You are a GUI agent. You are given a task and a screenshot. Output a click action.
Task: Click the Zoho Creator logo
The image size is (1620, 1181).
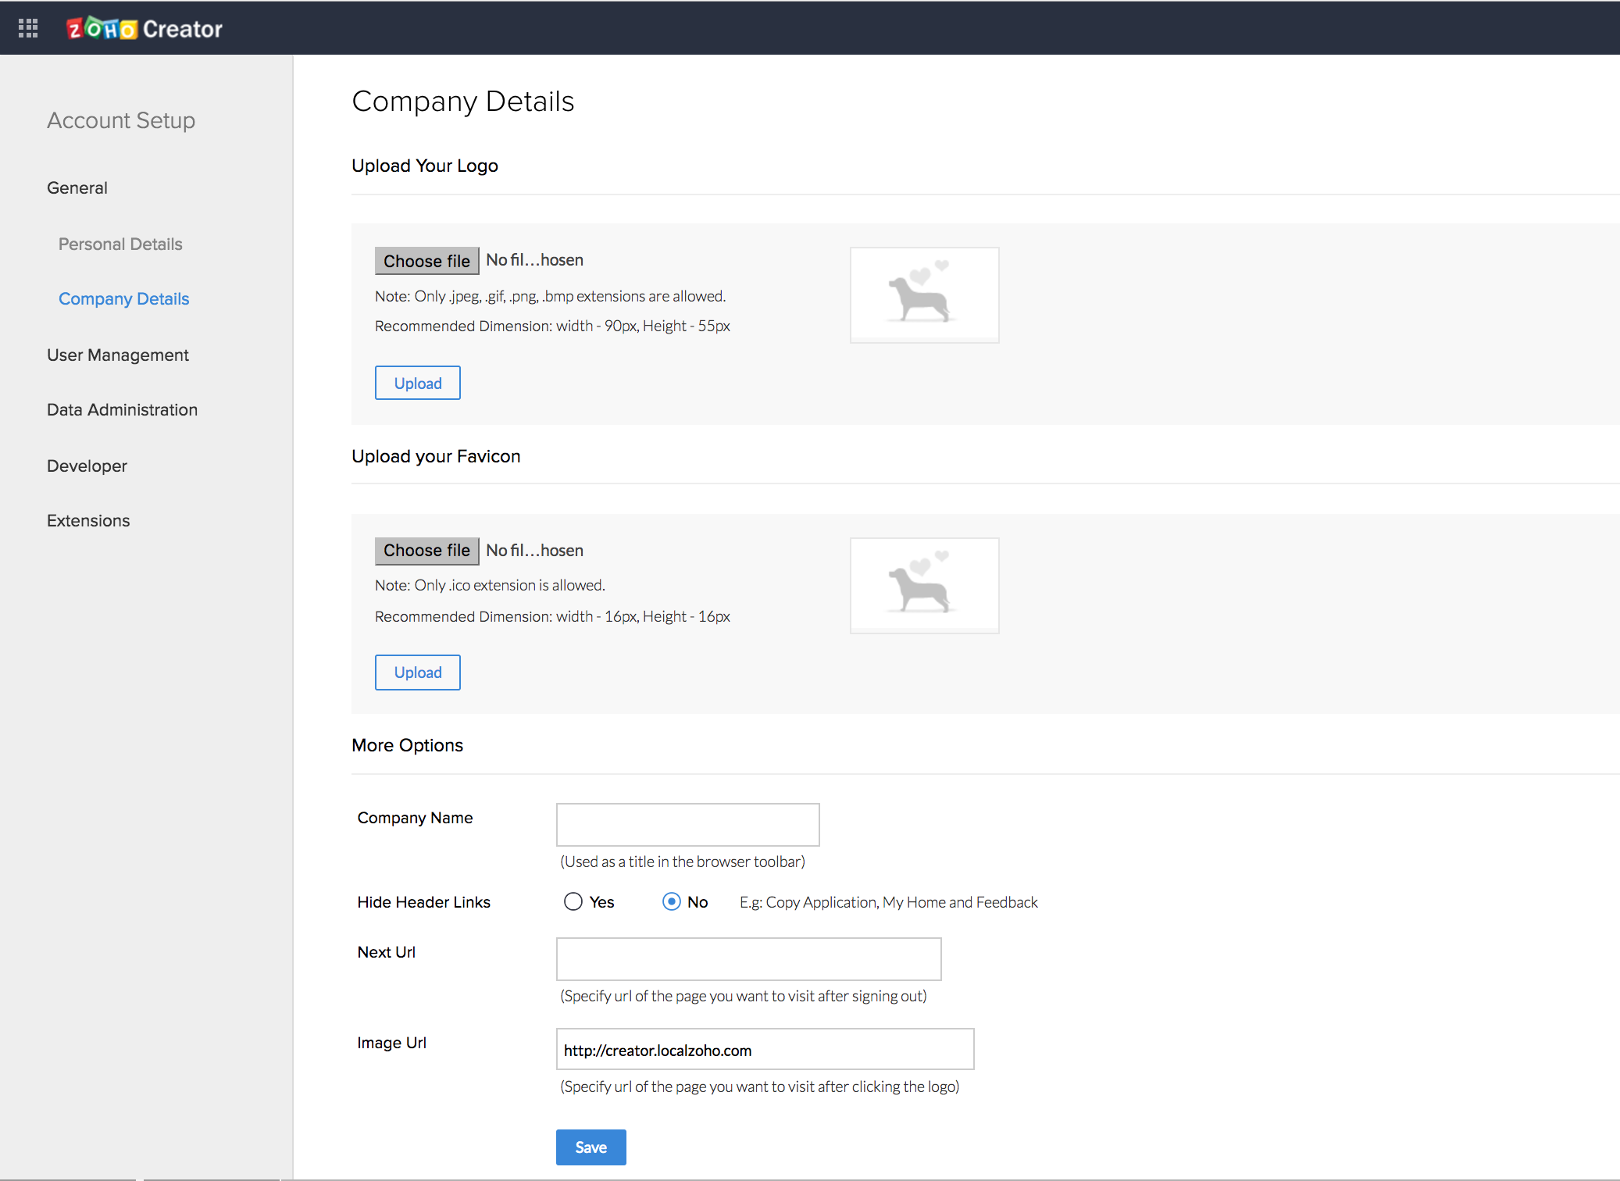[x=145, y=27]
